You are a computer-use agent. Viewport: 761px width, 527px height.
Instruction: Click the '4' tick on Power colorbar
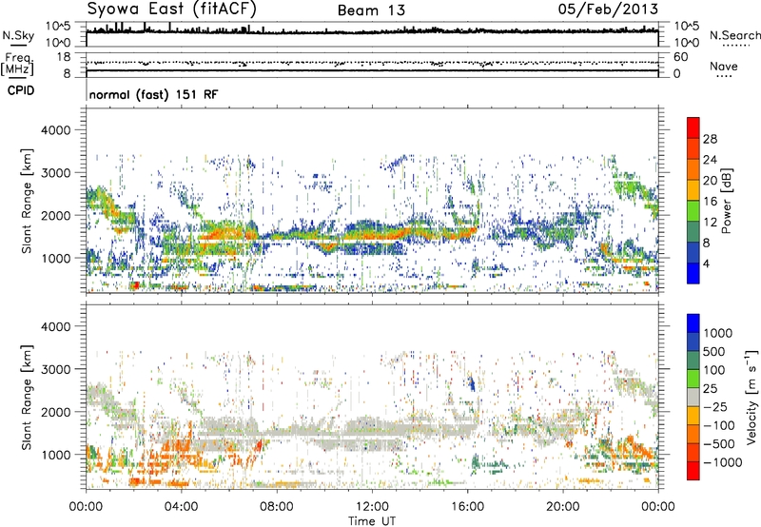706,263
